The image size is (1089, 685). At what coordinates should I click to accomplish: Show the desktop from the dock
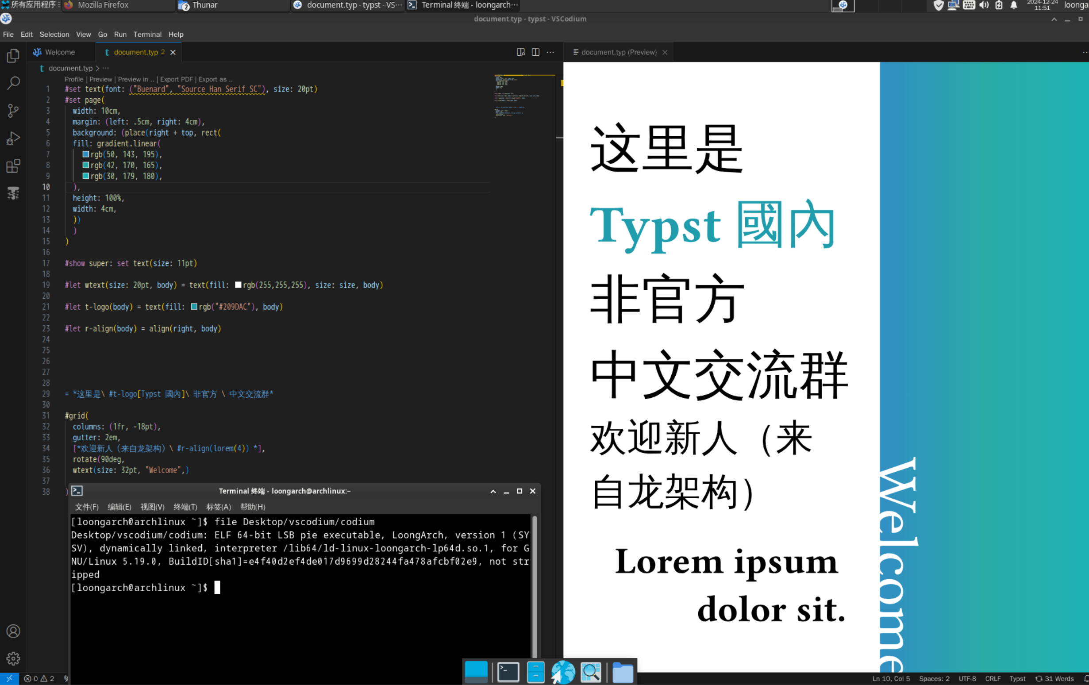click(476, 672)
